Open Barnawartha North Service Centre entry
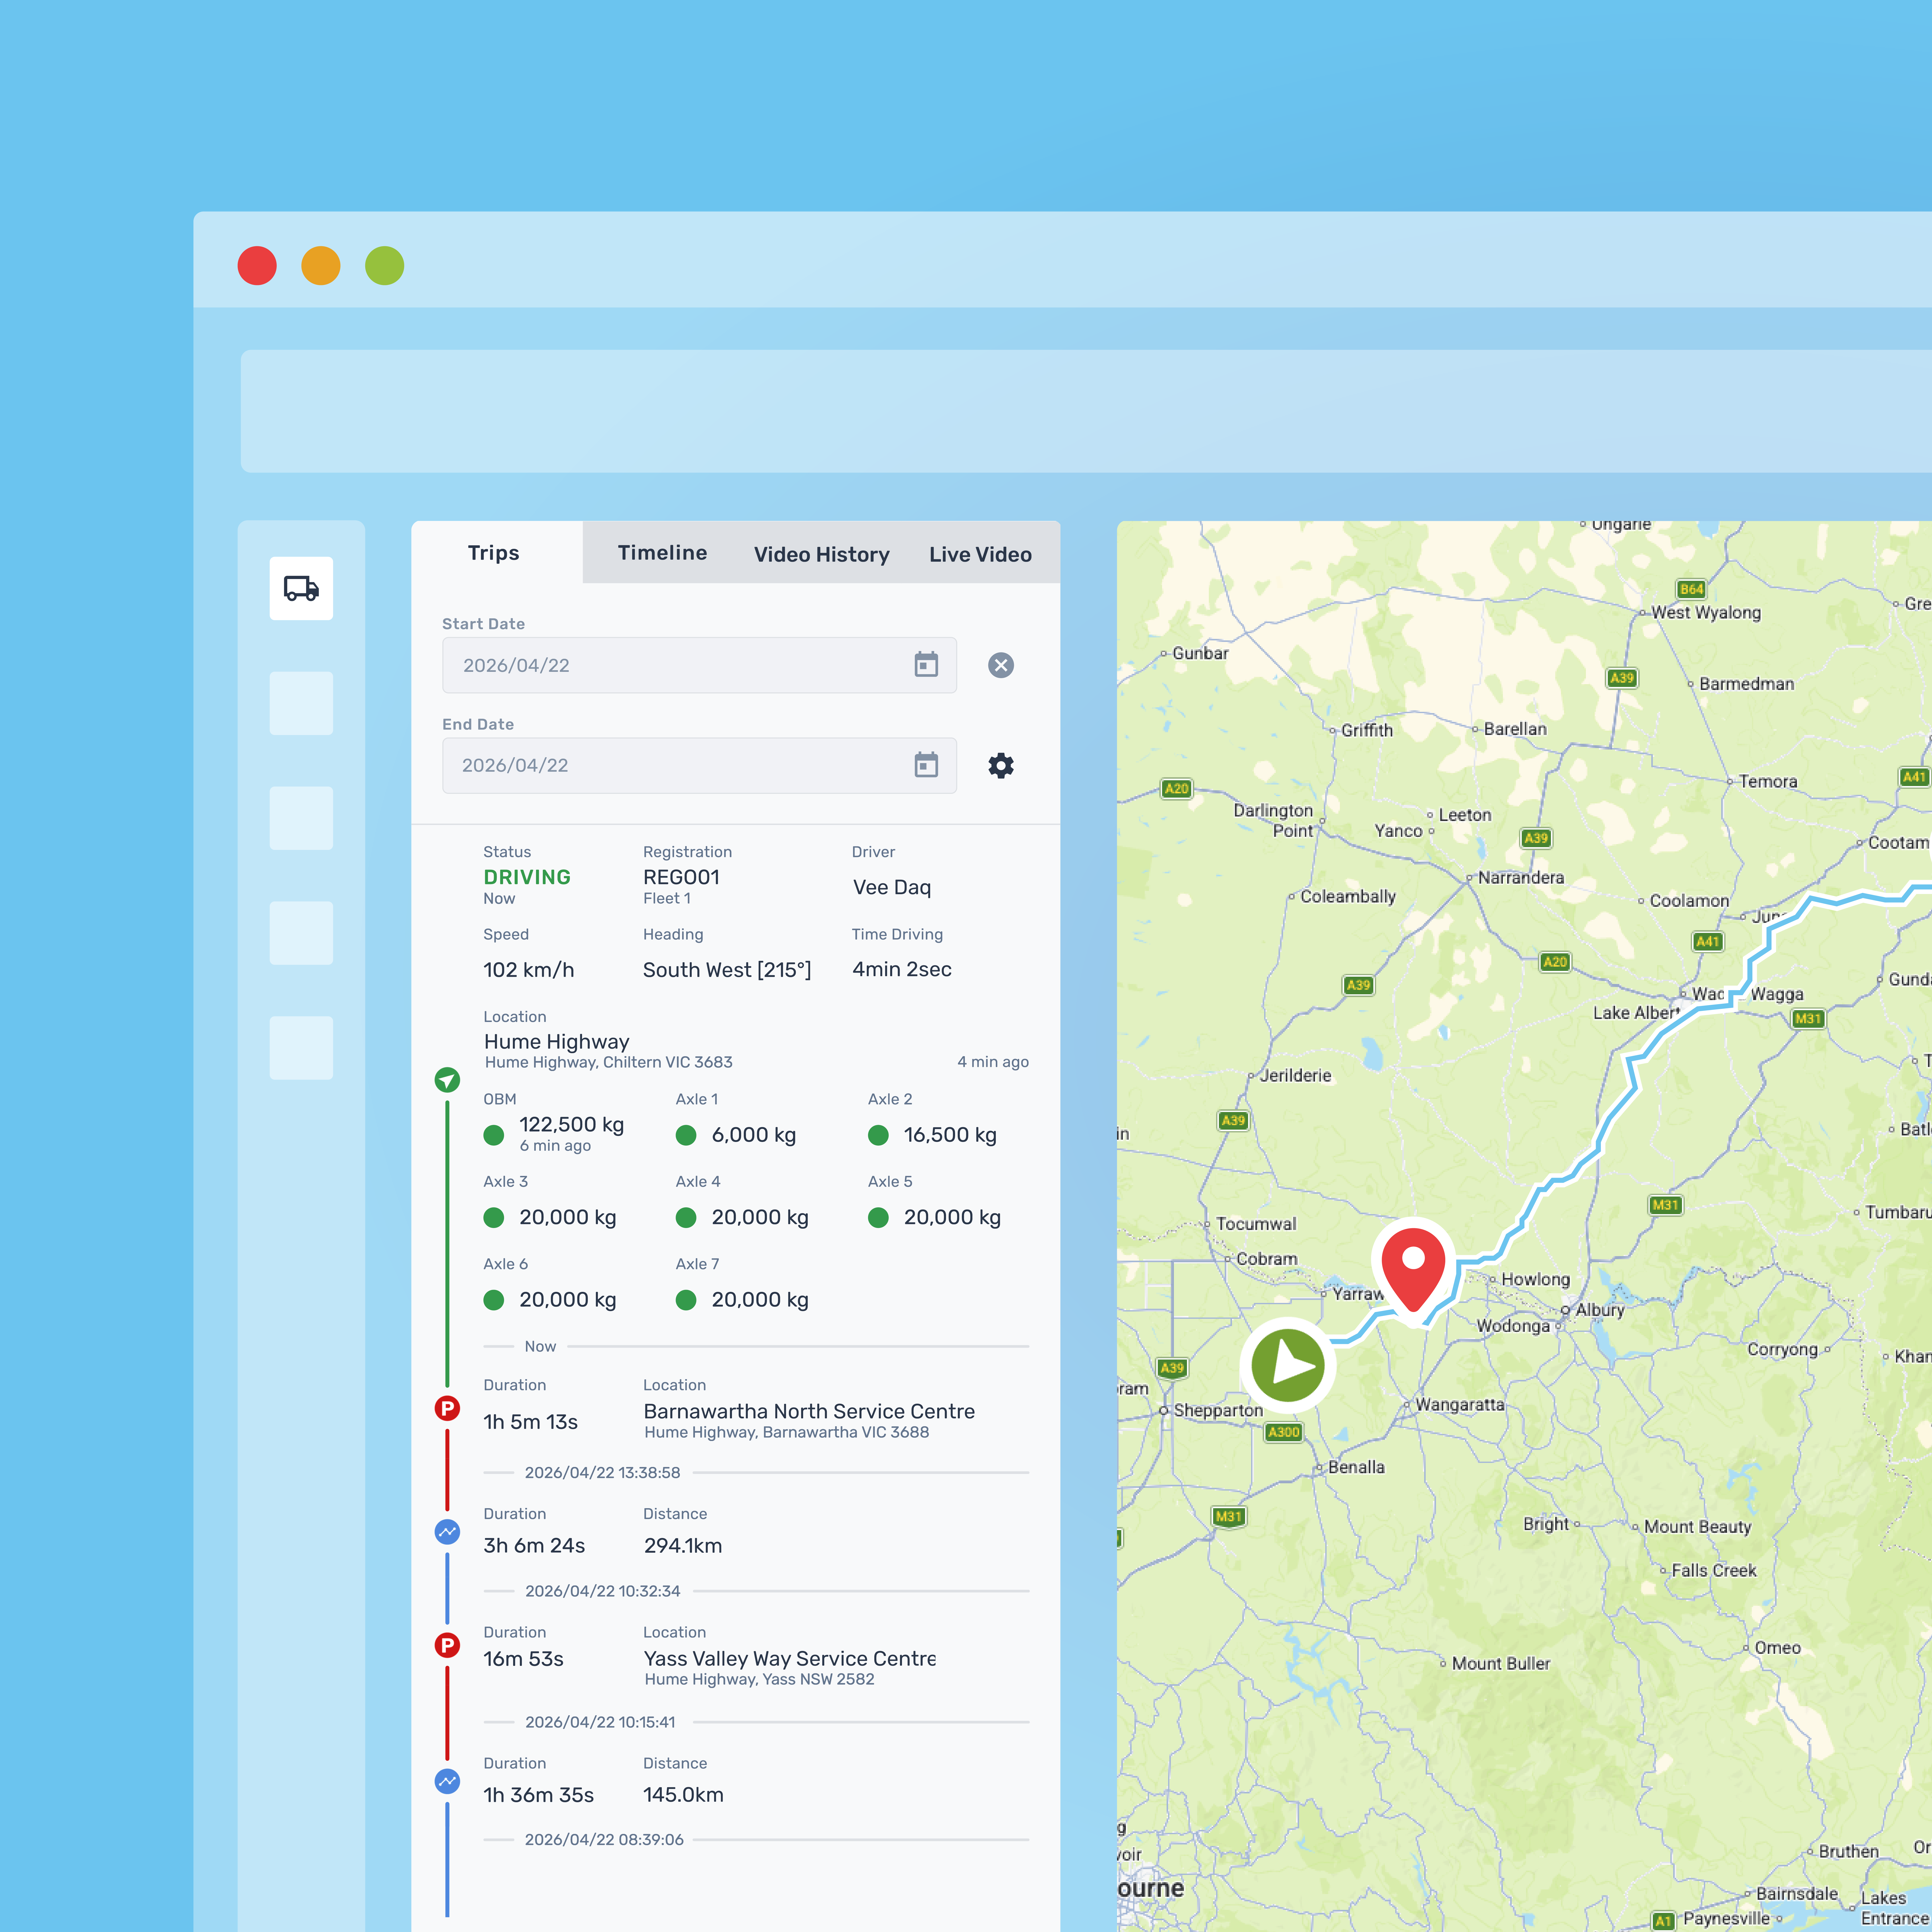This screenshot has width=1932, height=1932. click(x=808, y=1411)
